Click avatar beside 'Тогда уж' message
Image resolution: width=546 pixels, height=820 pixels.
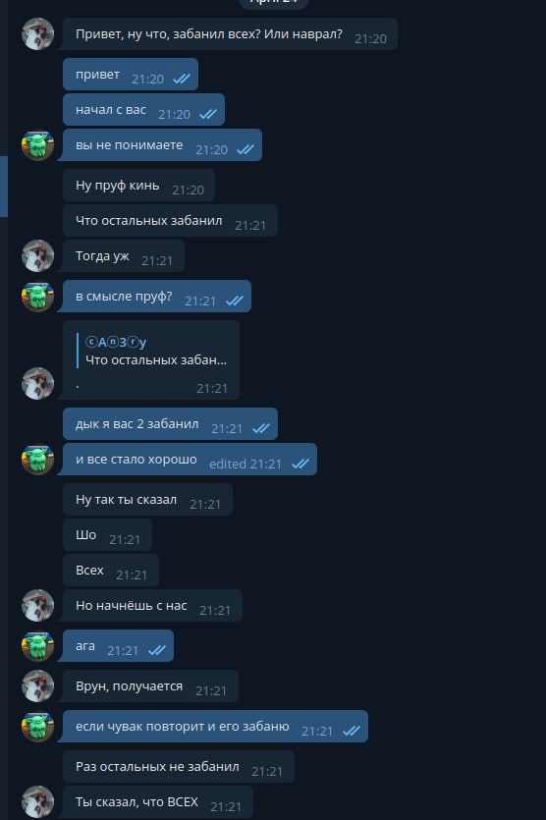click(37, 255)
